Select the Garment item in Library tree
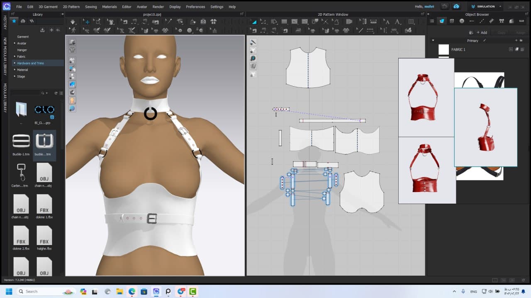Image resolution: width=531 pixels, height=298 pixels. tap(23, 36)
